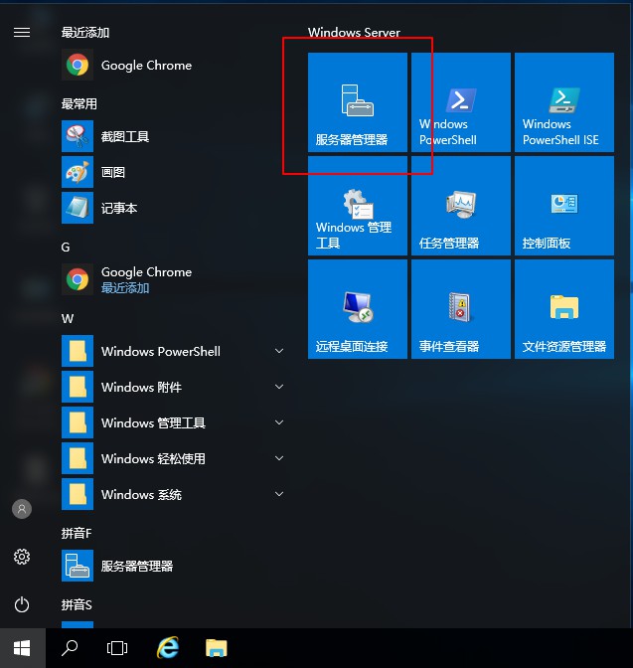Open 画图 from the most used list
This screenshot has height=668, width=633.
175,172
